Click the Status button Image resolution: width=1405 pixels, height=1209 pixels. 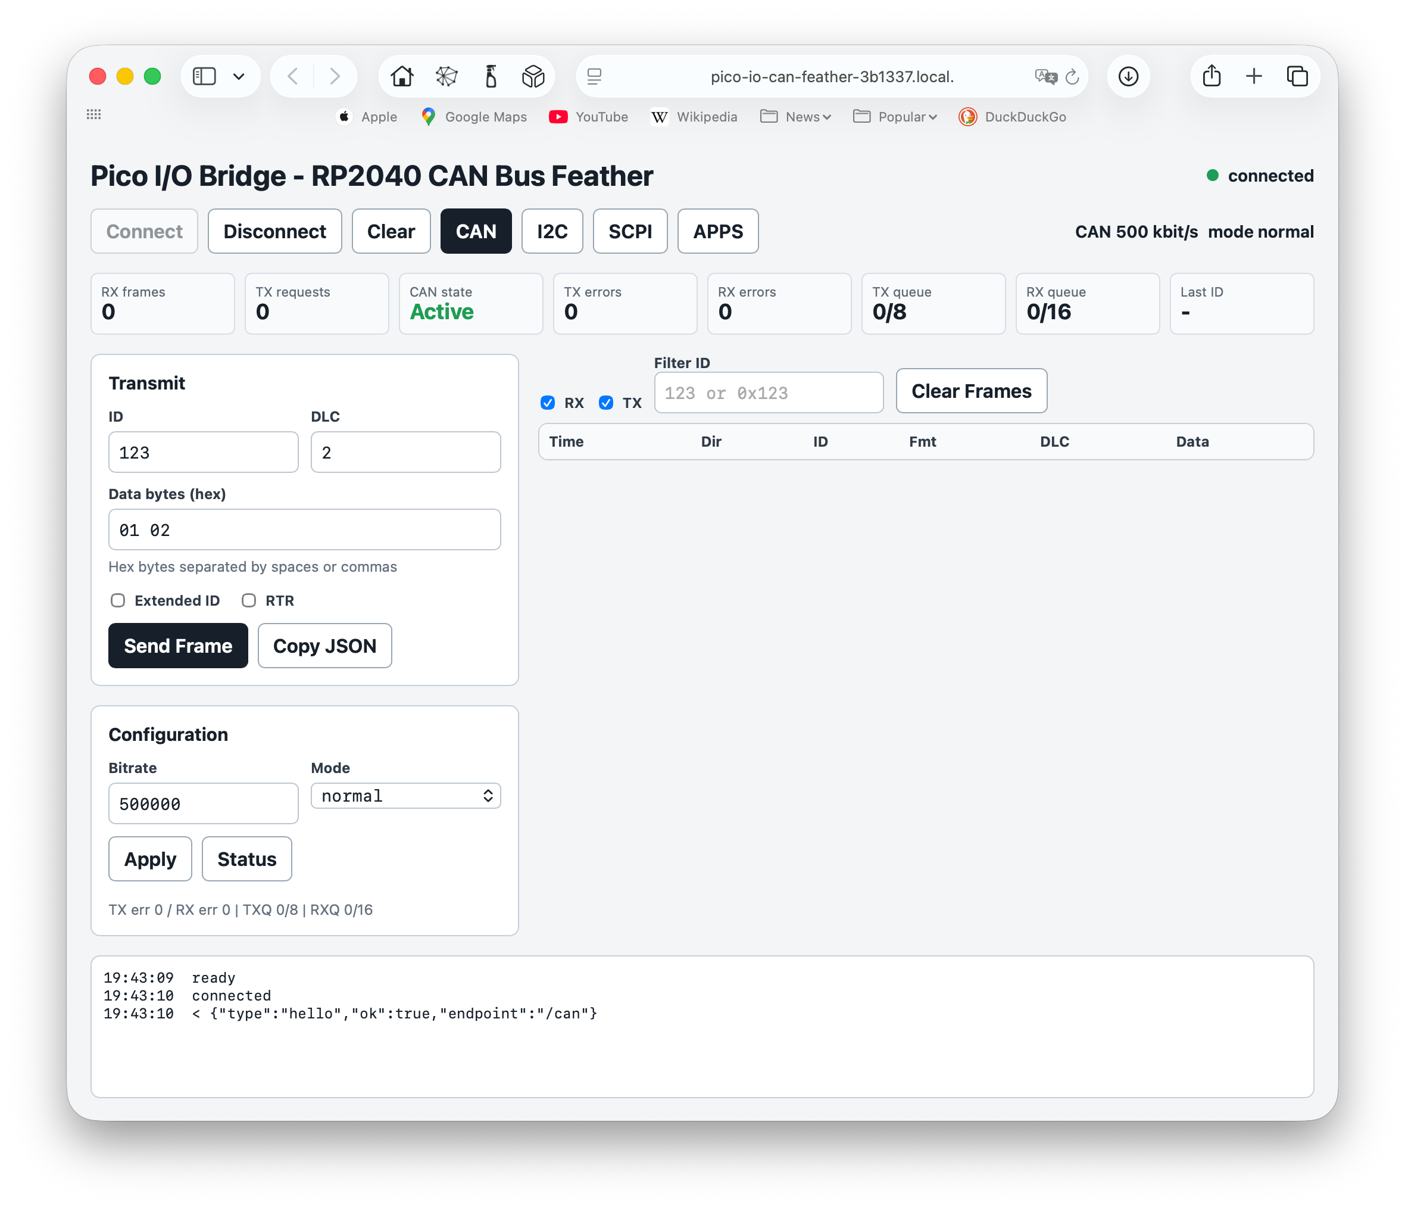tap(247, 859)
